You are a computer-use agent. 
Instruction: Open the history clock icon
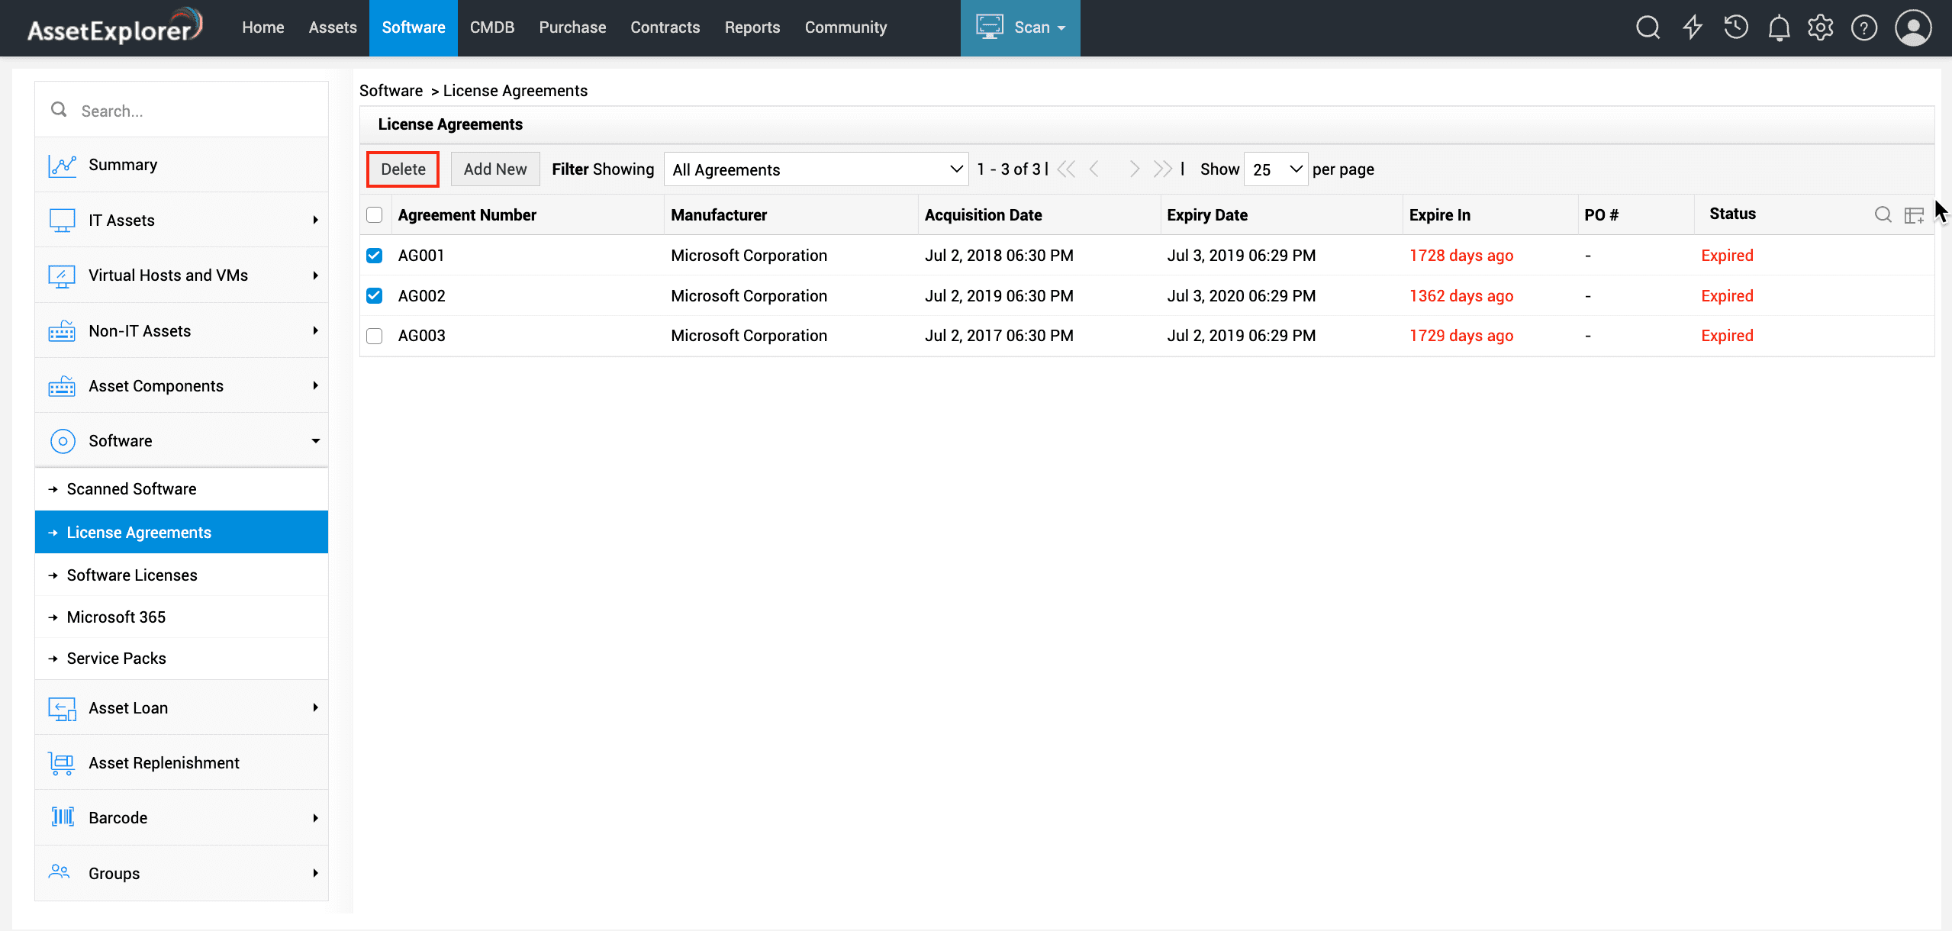pyautogui.click(x=1735, y=27)
